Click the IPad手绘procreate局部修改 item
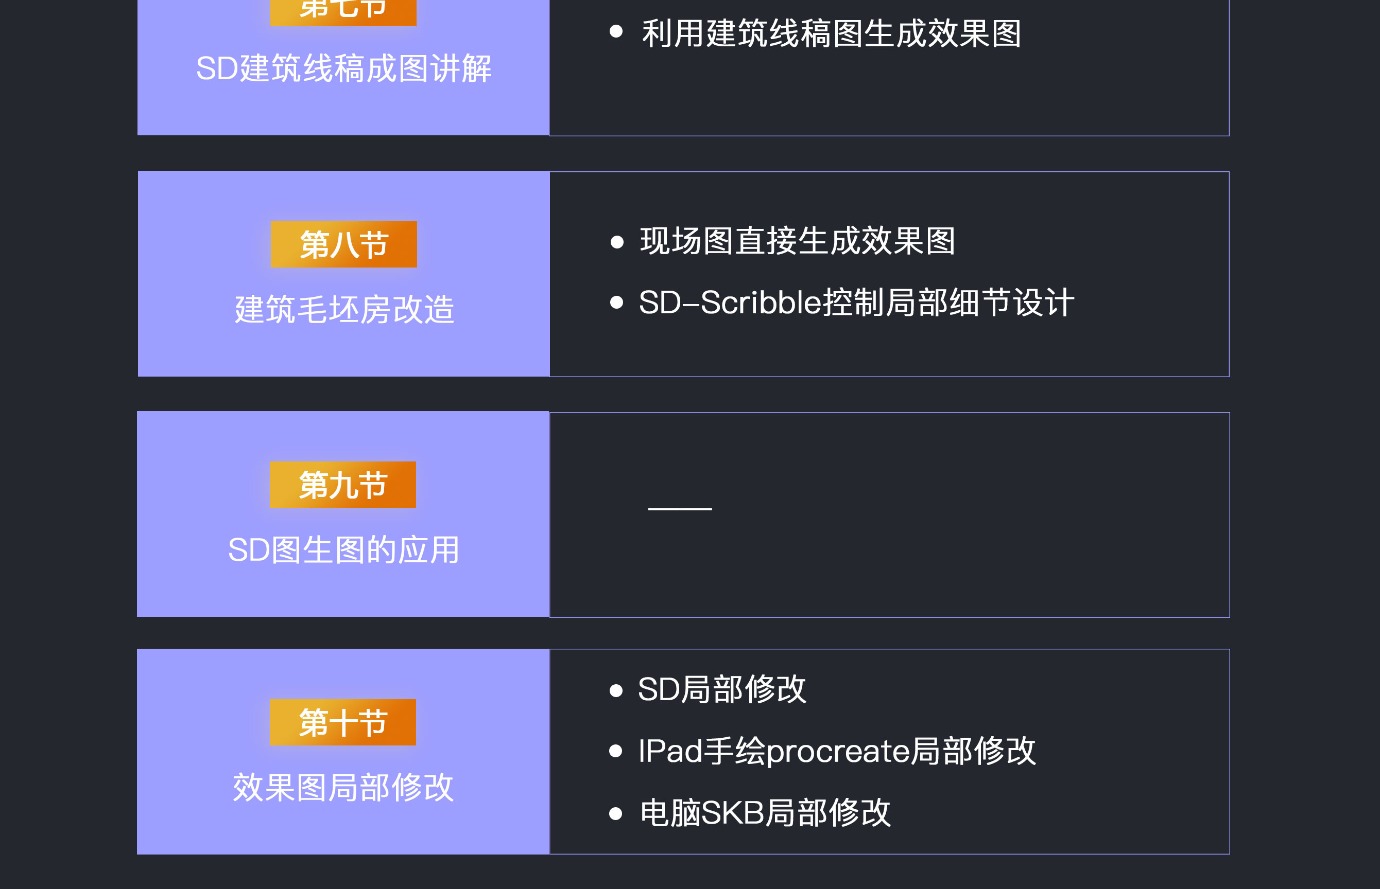 (x=836, y=751)
